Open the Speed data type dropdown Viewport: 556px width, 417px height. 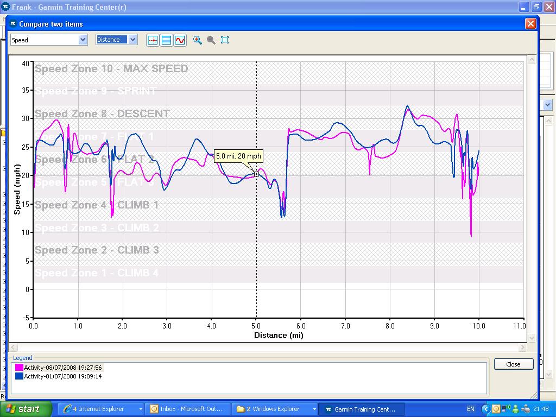coord(83,40)
